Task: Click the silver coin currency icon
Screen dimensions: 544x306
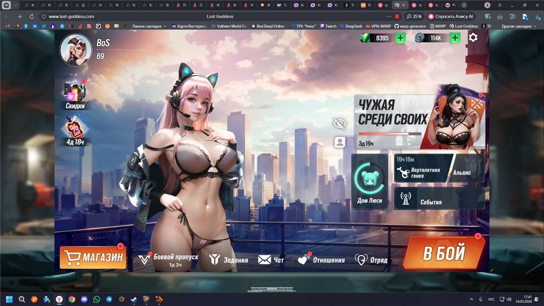Action: click(x=420, y=38)
